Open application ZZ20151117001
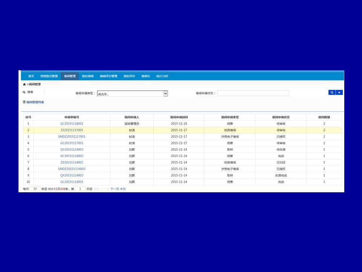 (72, 130)
